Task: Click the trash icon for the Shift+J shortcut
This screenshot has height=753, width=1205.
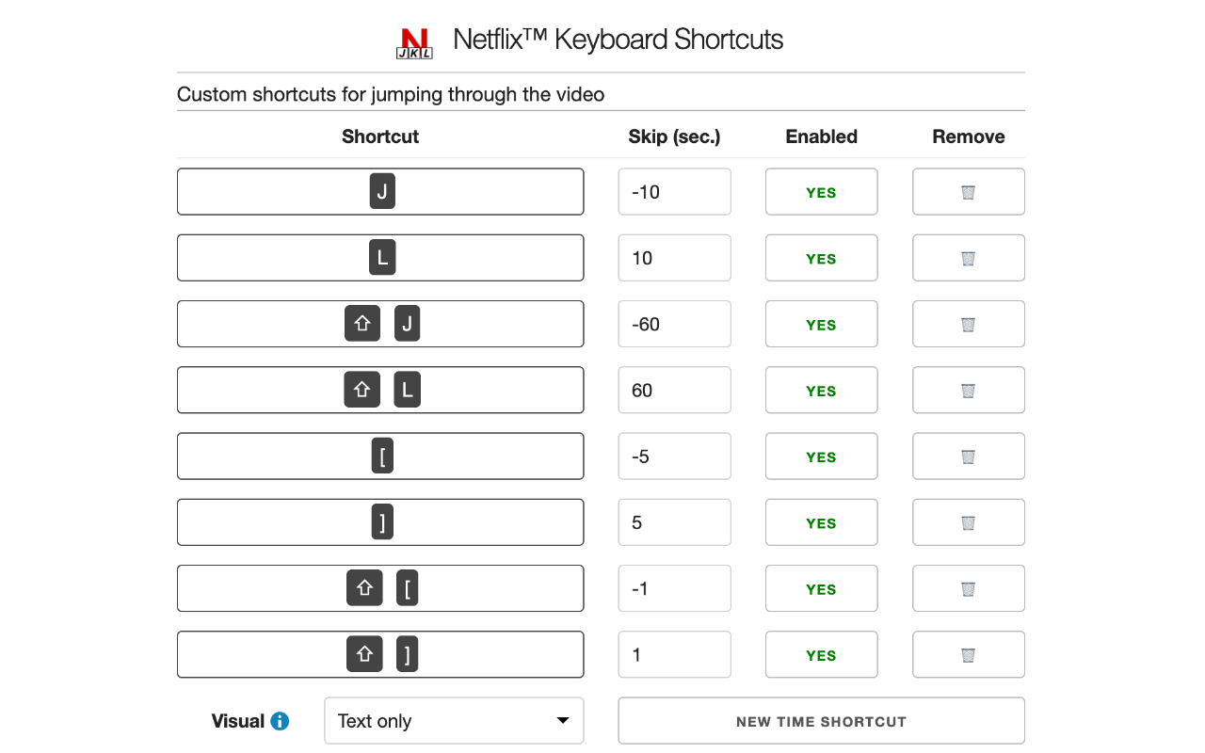Action: pyautogui.click(x=968, y=324)
